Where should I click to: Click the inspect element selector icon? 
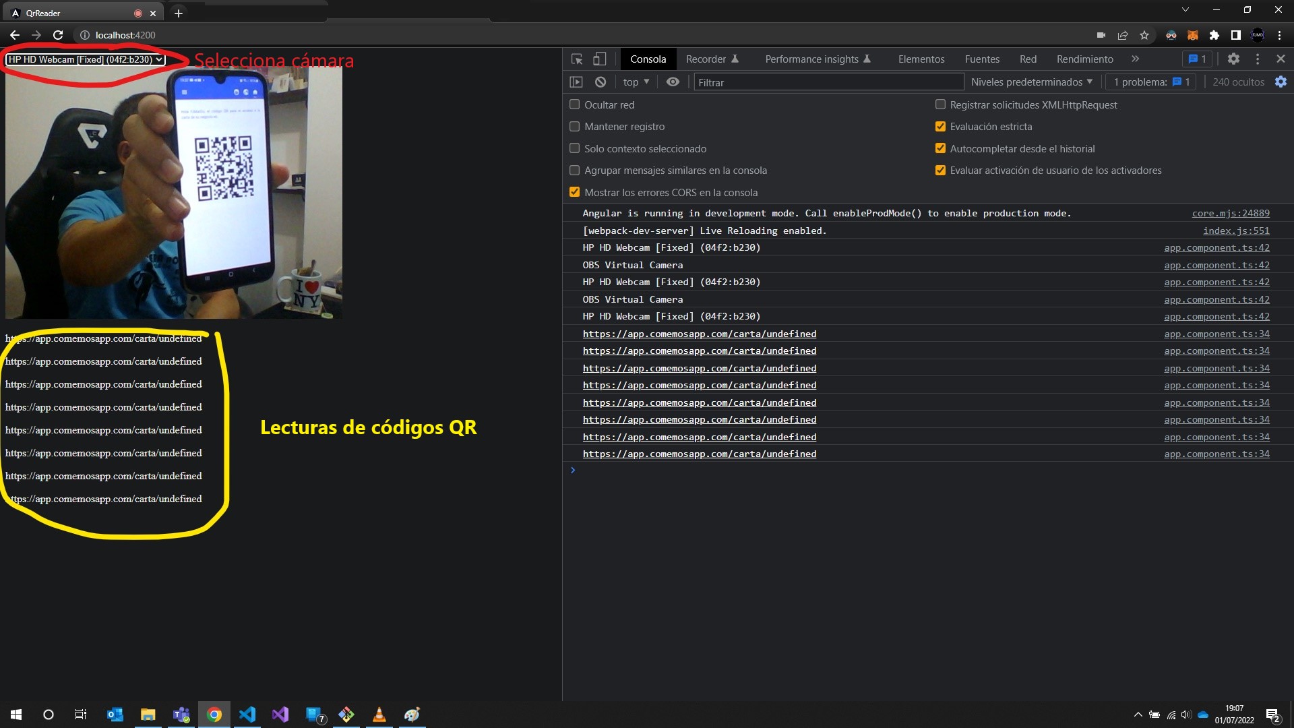(577, 59)
